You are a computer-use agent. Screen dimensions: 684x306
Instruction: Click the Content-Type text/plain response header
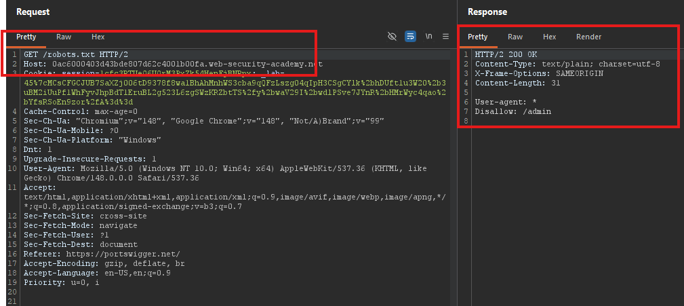(x=567, y=64)
